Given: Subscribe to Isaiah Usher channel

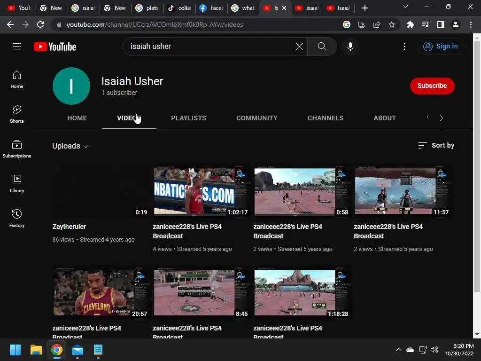Looking at the screenshot, I should tap(432, 86).
